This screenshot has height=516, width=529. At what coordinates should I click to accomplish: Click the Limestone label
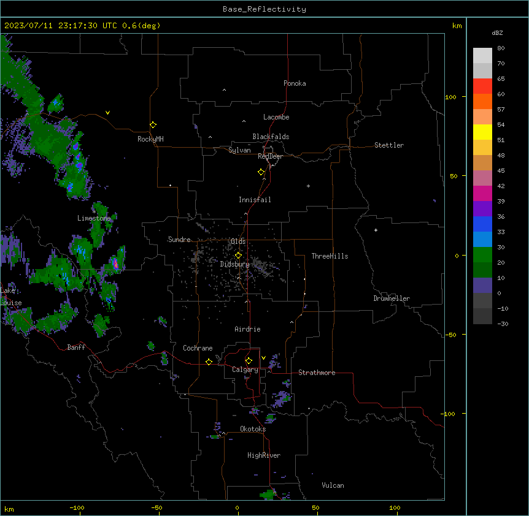[94, 218]
